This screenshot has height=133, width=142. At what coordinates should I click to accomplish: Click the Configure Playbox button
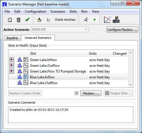(x=122, y=30)
